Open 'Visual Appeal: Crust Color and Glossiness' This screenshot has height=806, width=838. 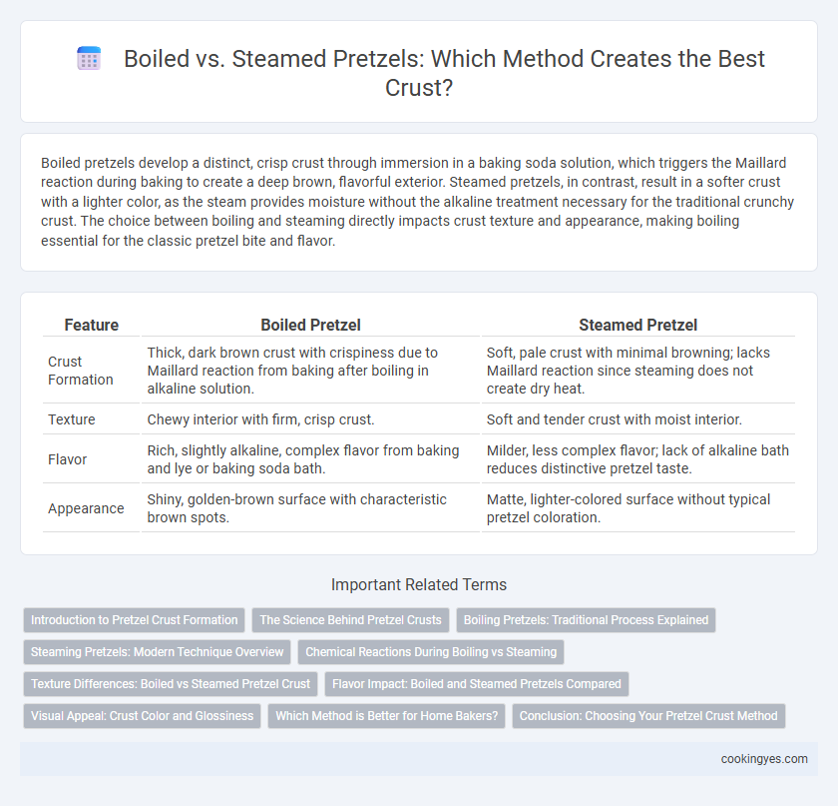[142, 716]
